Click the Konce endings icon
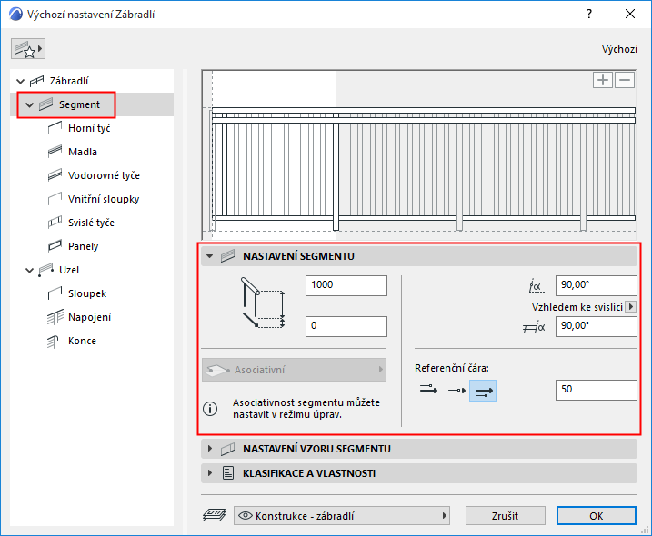This screenshot has width=652, height=536. click(54, 342)
